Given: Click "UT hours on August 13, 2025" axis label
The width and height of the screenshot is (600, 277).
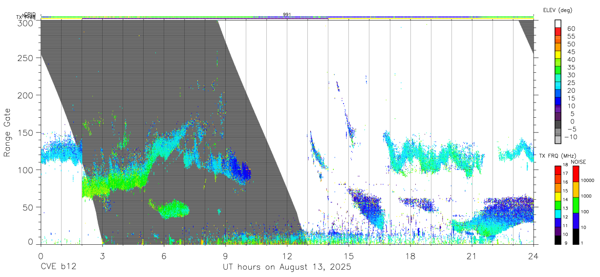Looking at the screenshot, I should pos(287,267).
